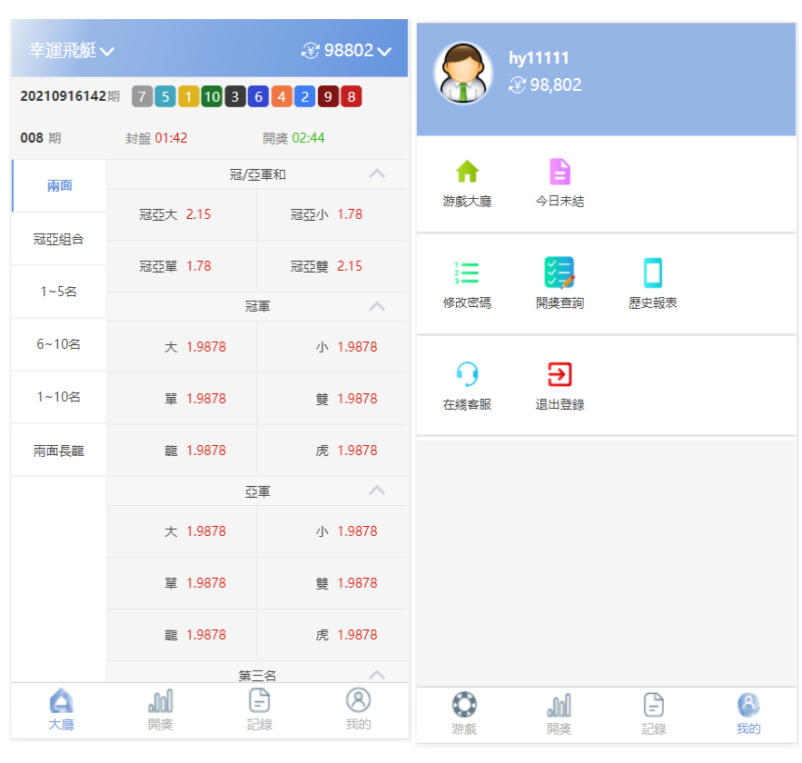Viewport: 802px width, 763px height.
Task: Open 今日未結 document icon
Action: pyautogui.click(x=559, y=172)
